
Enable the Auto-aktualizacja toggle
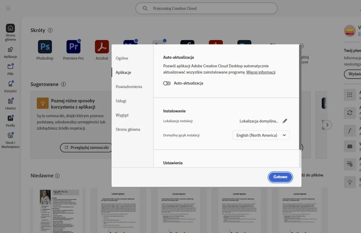click(167, 83)
